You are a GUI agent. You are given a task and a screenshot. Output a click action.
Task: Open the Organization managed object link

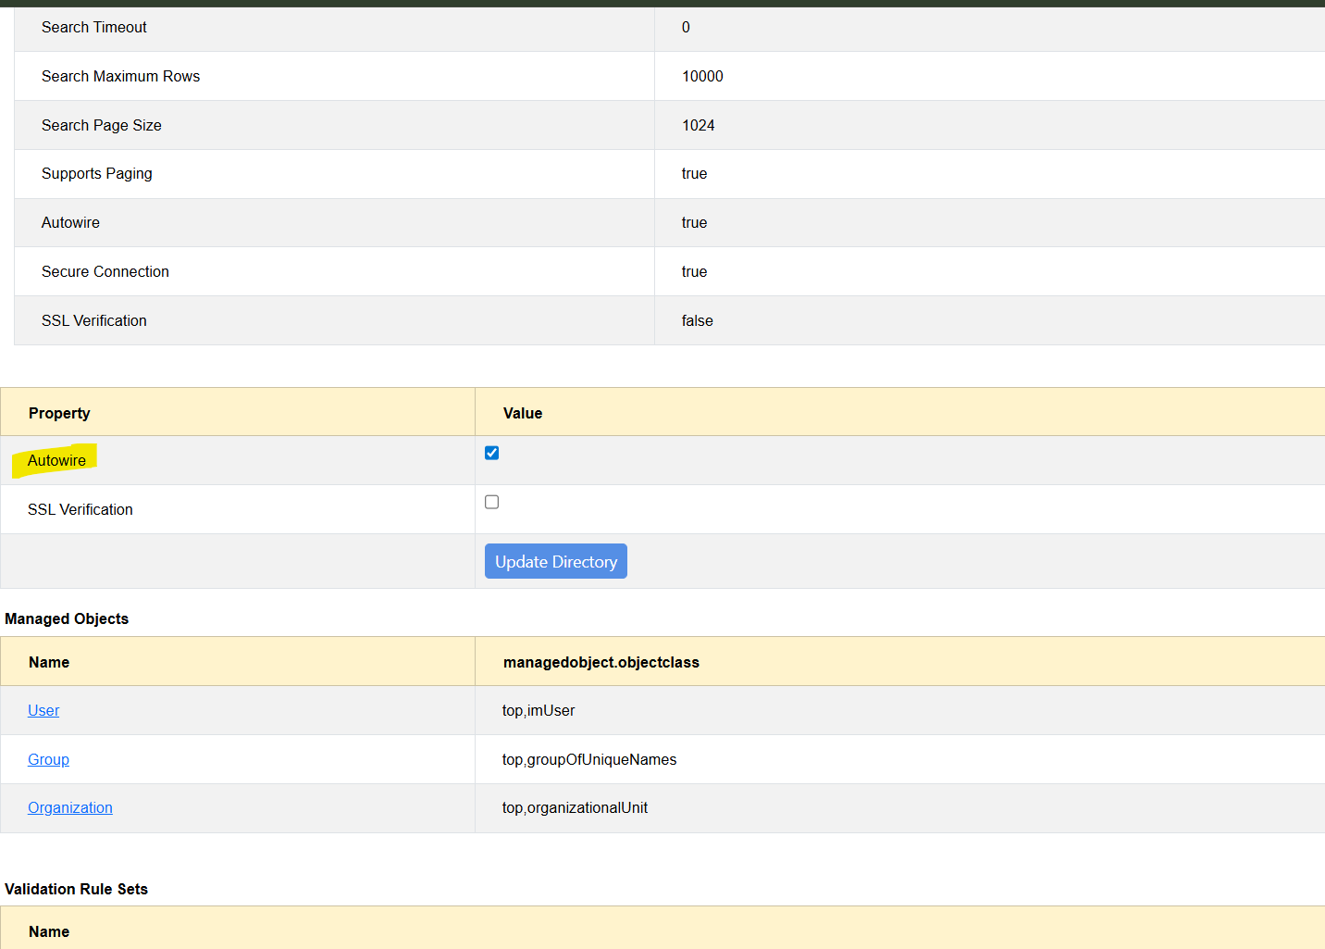coord(70,807)
